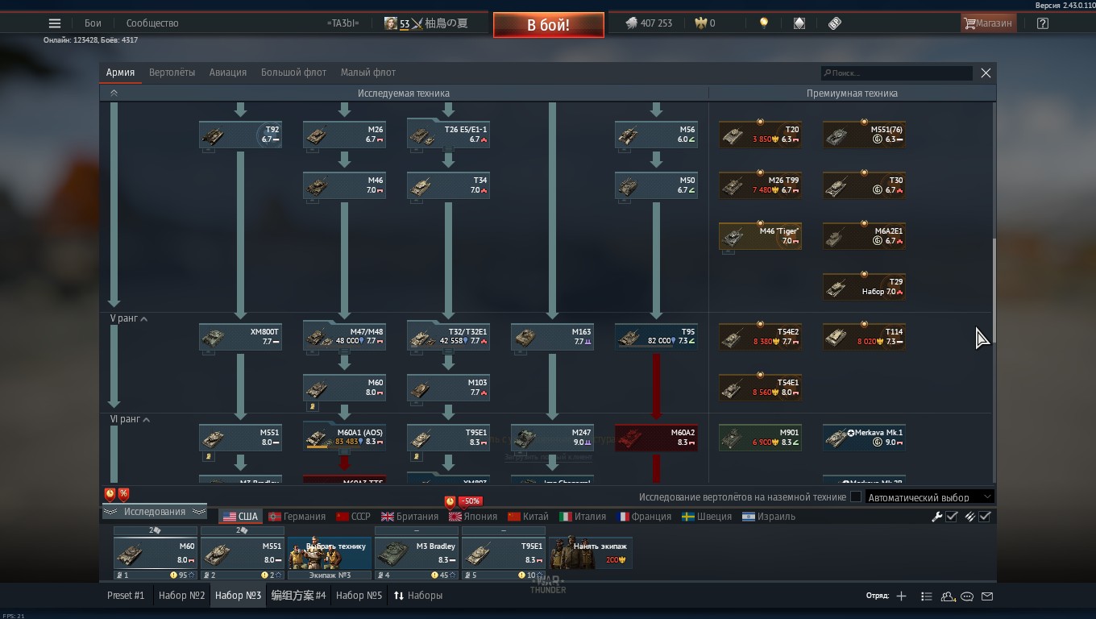This screenshot has height=619, width=1096.
Task: Collapse the VI ранг section
Action: pyautogui.click(x=130, y=419)
